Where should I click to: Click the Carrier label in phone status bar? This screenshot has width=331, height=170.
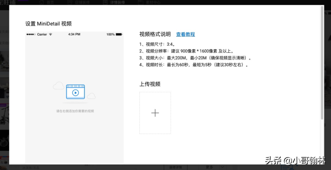coord(42,35)
